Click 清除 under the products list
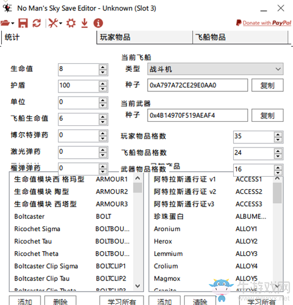Screen dimensions: 293x305 click(x=200, y=301)
